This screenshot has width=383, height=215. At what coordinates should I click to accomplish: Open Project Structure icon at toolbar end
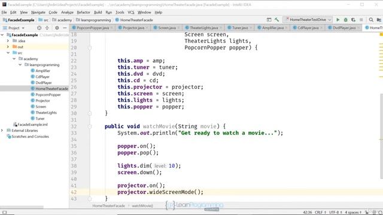(379, 20)
